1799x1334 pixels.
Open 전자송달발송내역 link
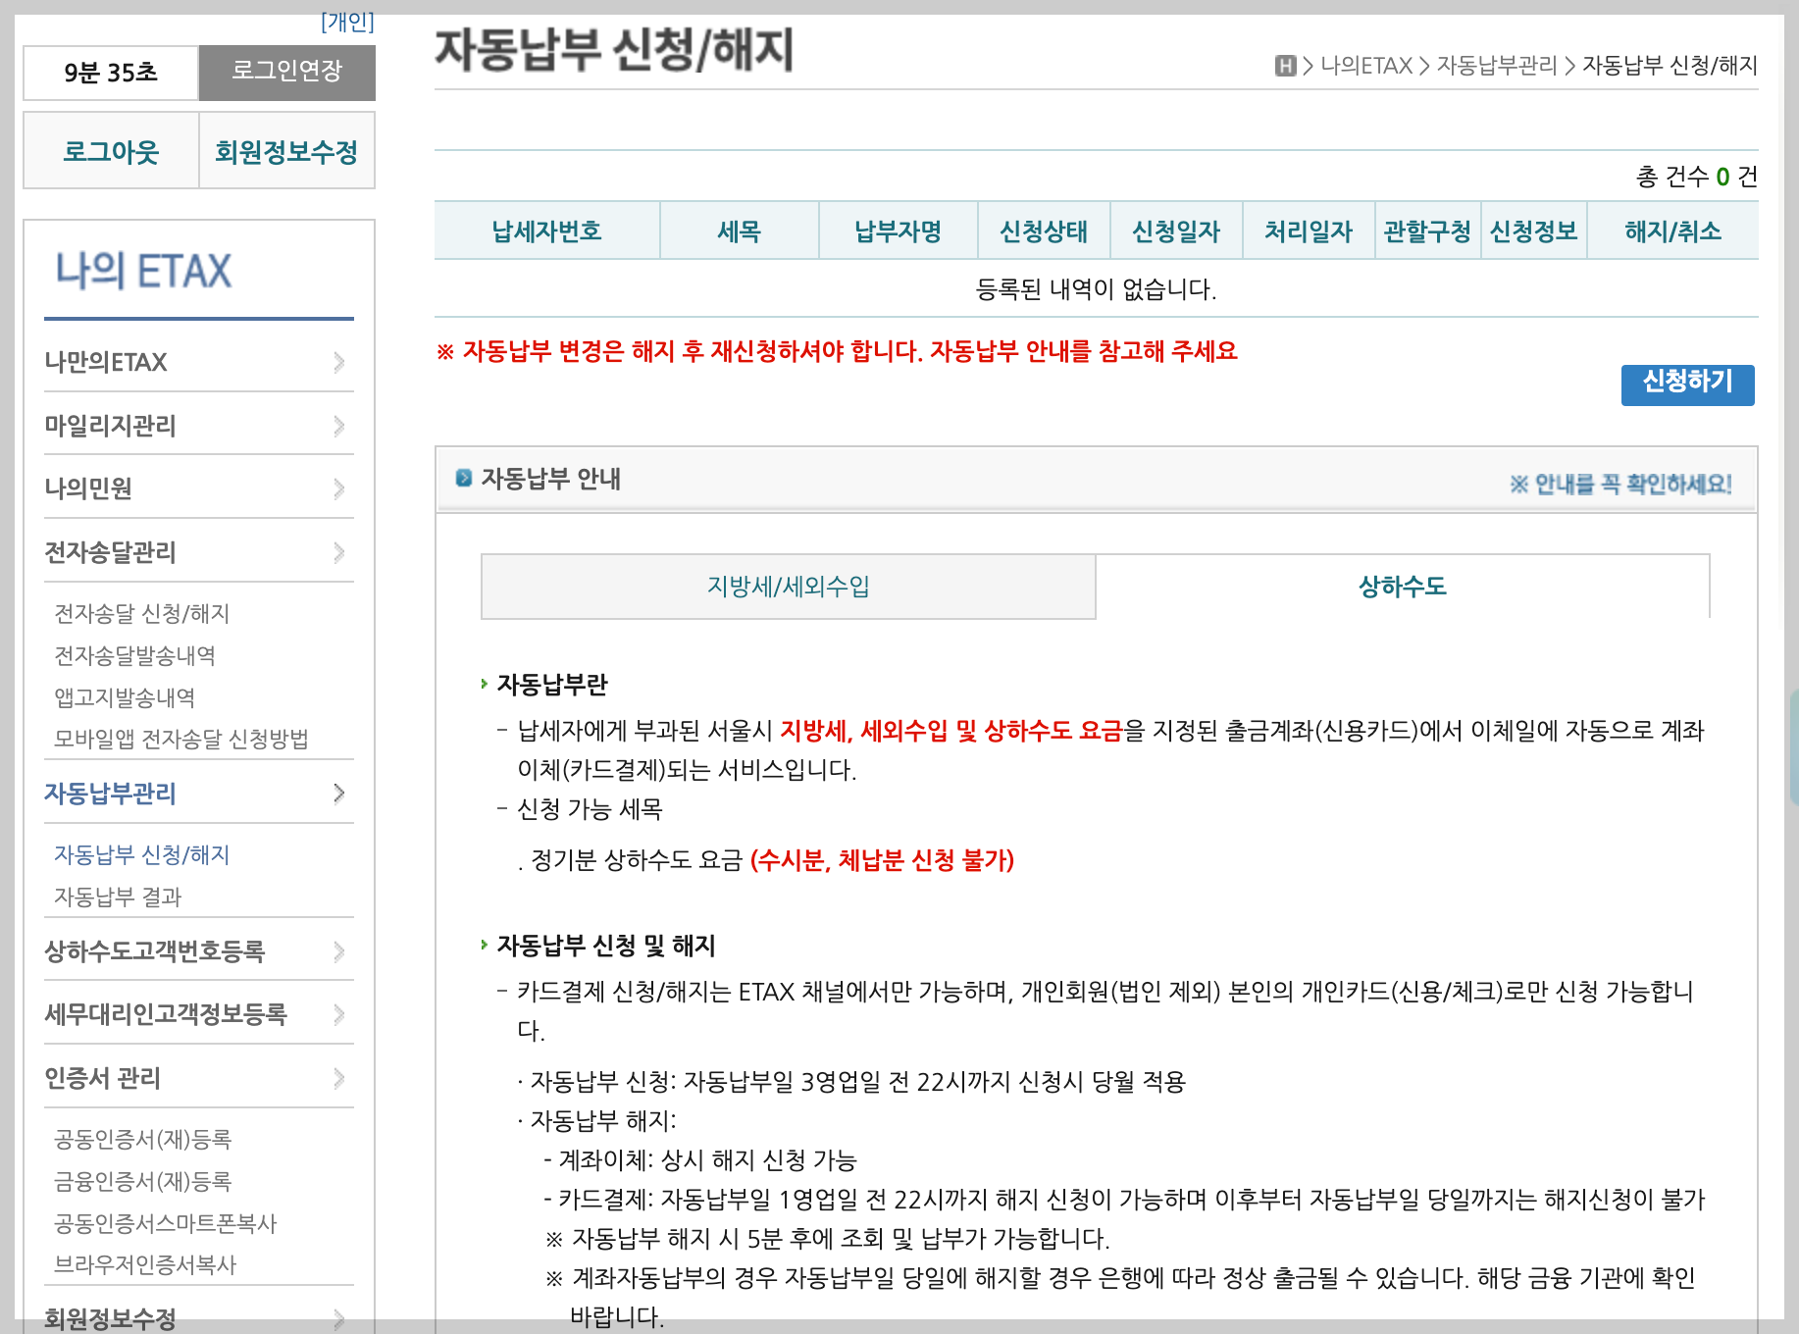pos(134,655)
